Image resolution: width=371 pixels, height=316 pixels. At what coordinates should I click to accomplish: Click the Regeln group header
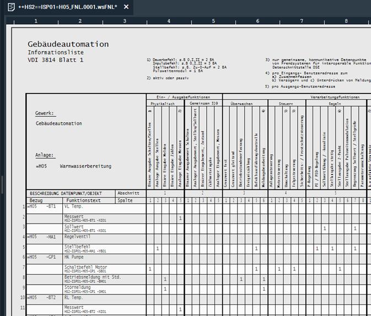pyautogui.click(x=335, y=103)
